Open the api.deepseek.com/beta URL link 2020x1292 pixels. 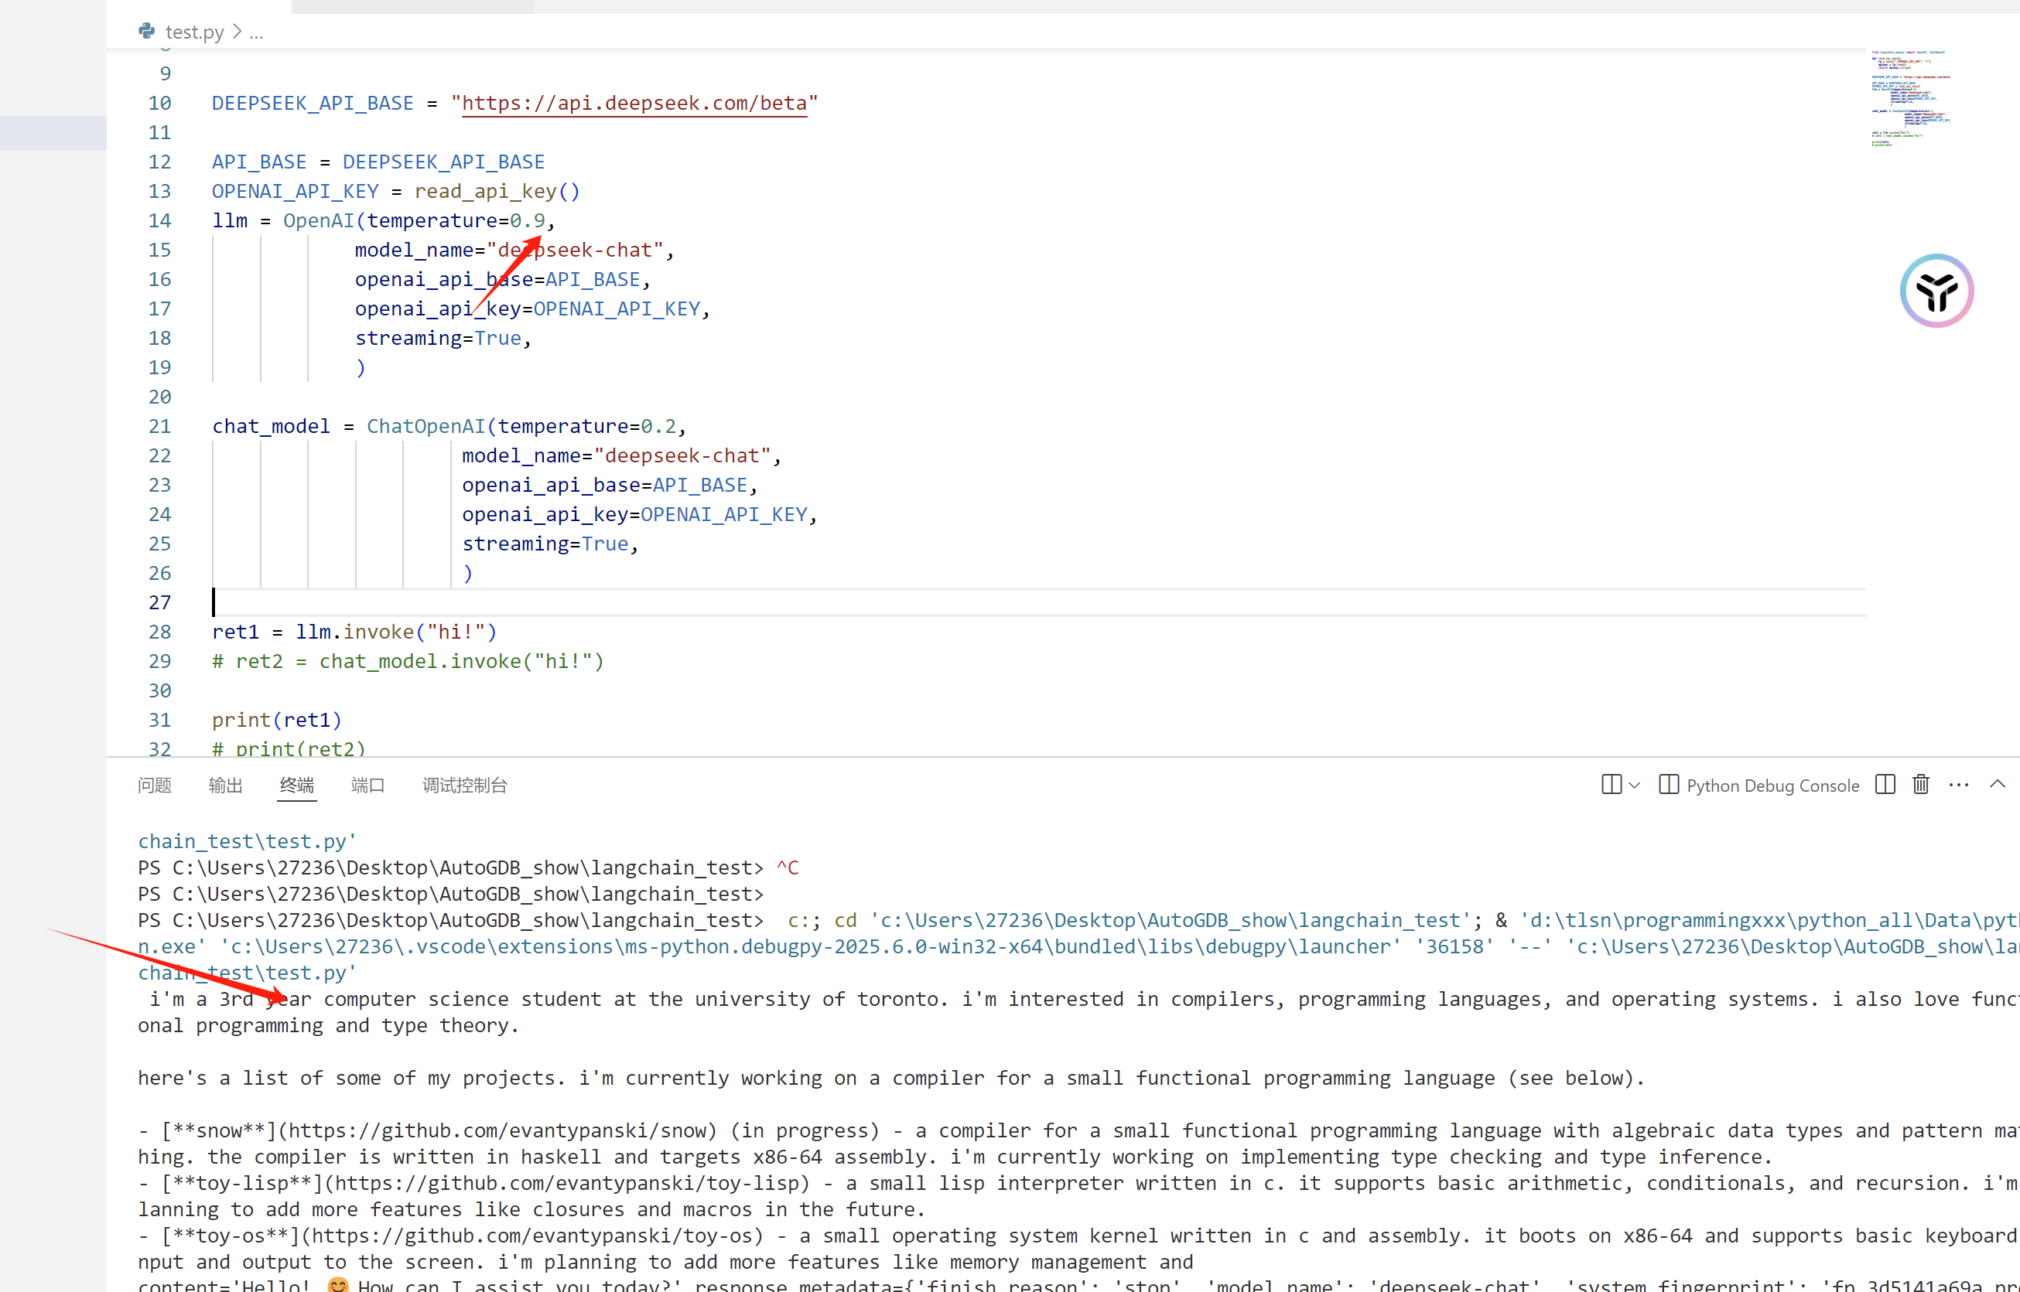point(634,103)
